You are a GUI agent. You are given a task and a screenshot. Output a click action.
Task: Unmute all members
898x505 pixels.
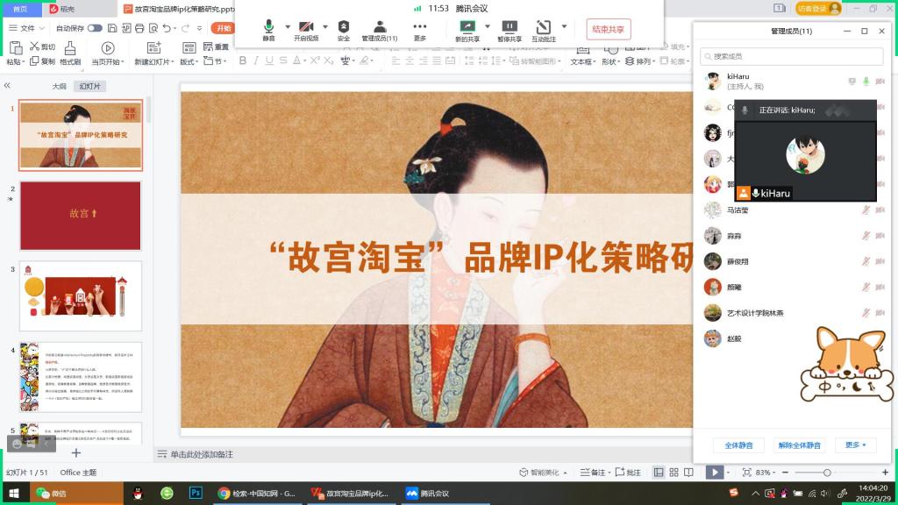[799, 445]
